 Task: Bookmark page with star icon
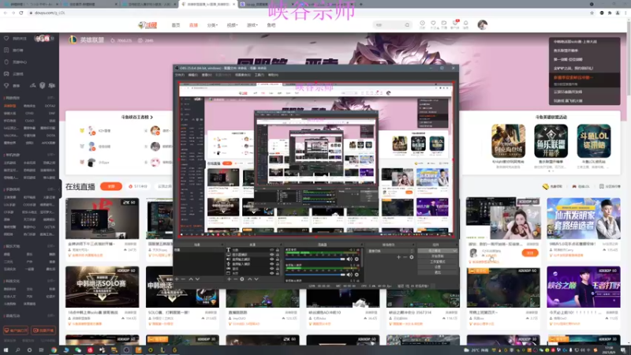(x=592, y=13)
